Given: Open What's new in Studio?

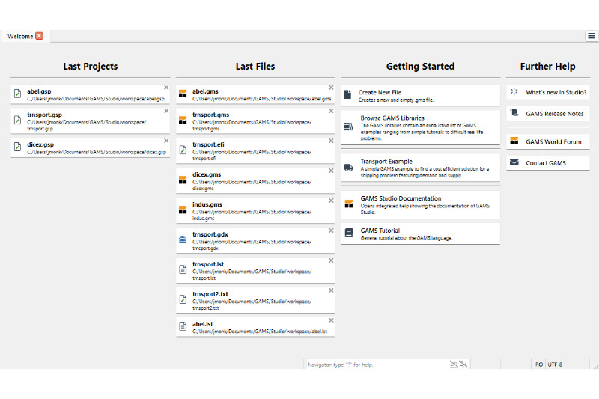Looking at the screenshot, I should (x=548, y=92).
